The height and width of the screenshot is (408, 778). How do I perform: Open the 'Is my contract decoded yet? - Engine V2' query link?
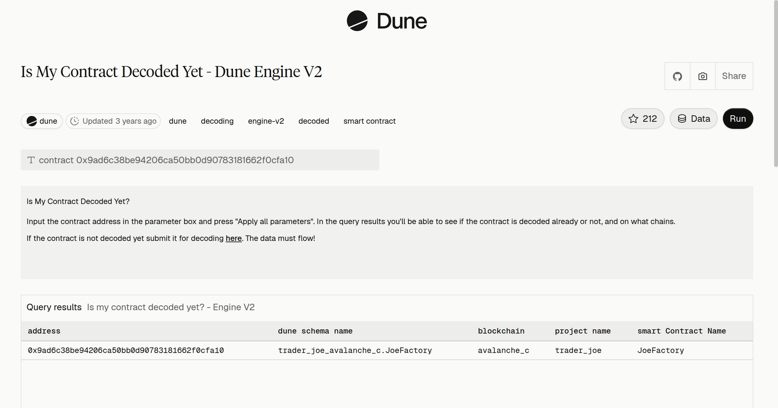tap(171, 307)
